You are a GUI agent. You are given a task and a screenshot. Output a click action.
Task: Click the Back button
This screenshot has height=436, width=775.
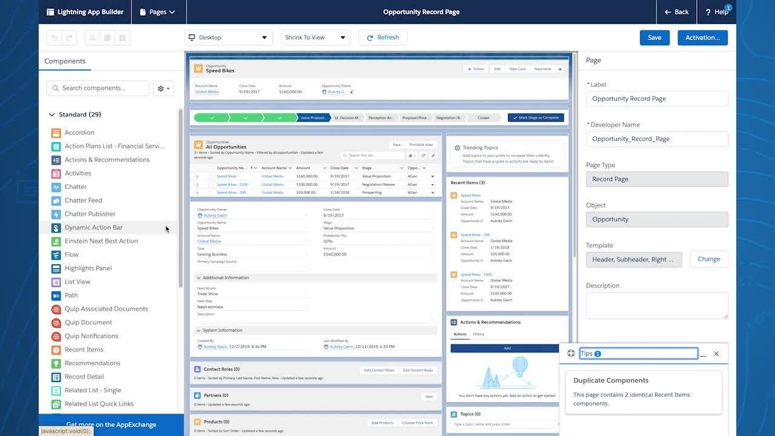[x=677, y=12]
